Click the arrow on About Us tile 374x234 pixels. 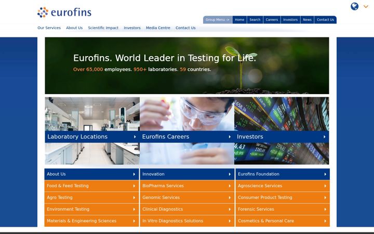point(134,174)
